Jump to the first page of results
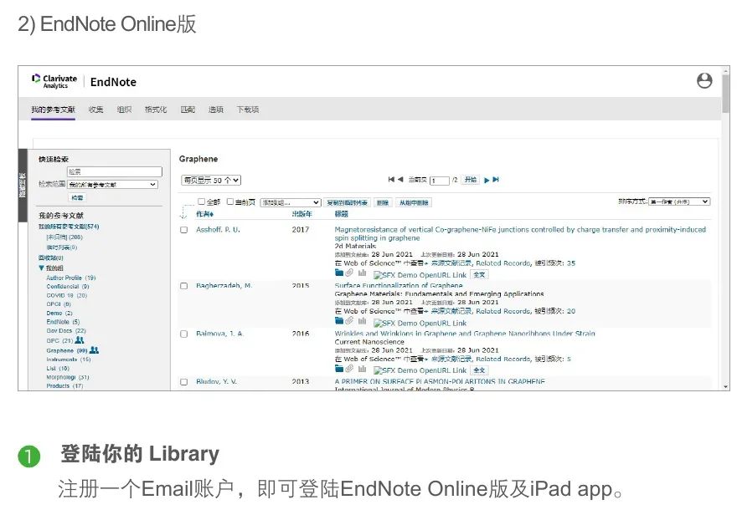 click(x=391, y=179)
